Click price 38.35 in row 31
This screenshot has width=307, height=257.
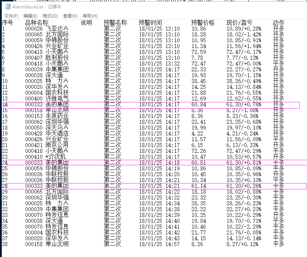199,203
